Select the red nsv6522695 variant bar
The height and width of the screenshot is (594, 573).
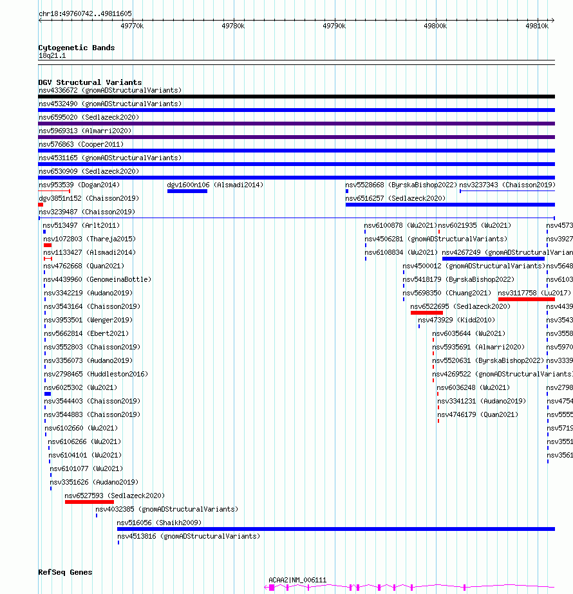[427, 313]
